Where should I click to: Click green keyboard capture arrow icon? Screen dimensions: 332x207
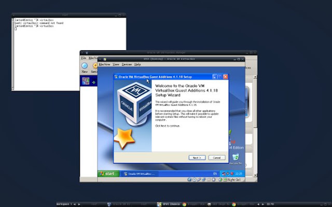pyautogui.click(x=225, y=180)
